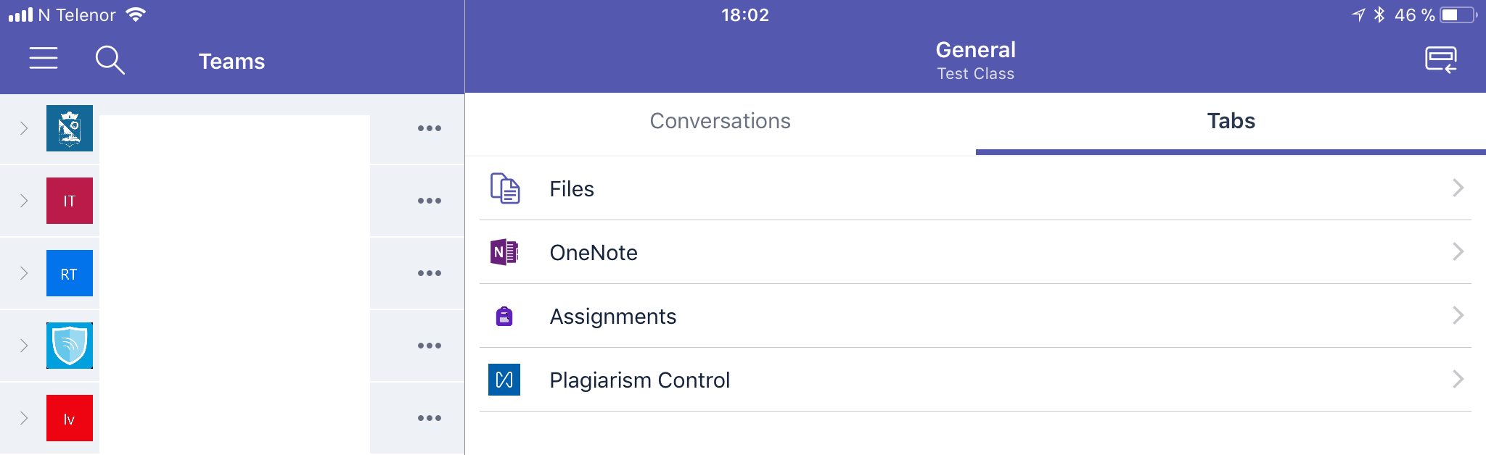Image resolution: width=1486 pixels, height=455 pixels.
Task: Select the crest emblem team avatar
Action: tap(70, 128)
